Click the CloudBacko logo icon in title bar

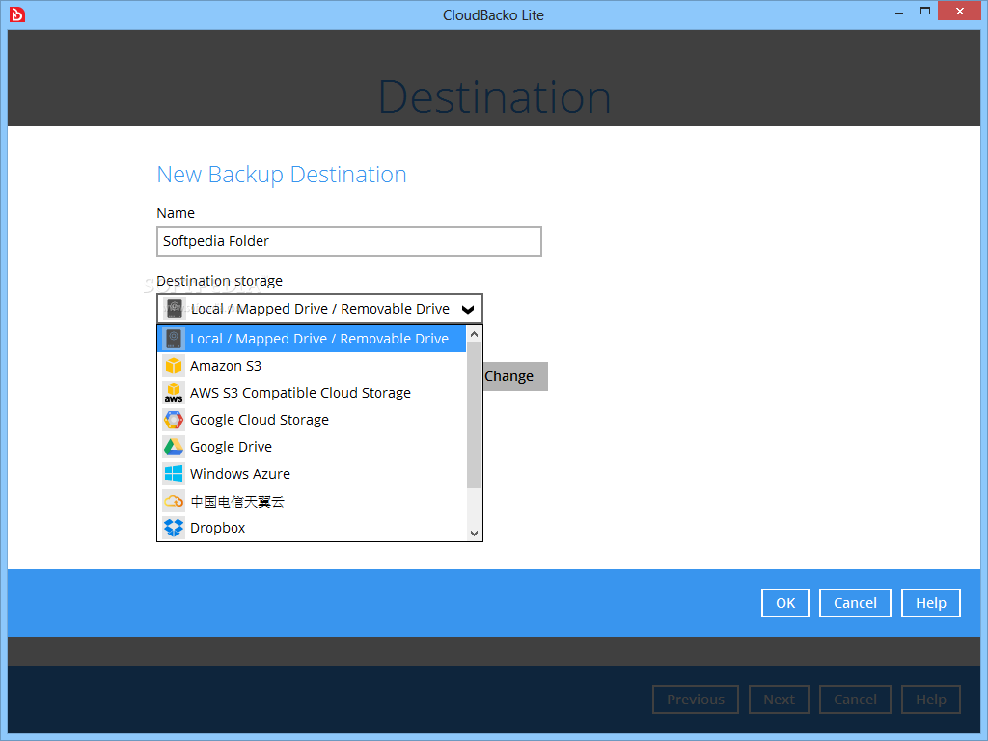(x=17, y=14)
